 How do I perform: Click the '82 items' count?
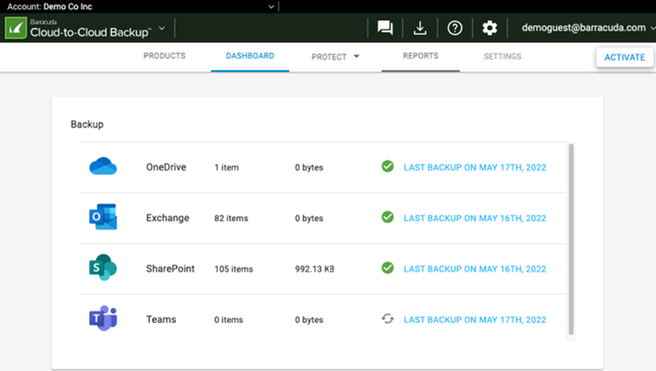pyautogui.click(x=231, y=218)
